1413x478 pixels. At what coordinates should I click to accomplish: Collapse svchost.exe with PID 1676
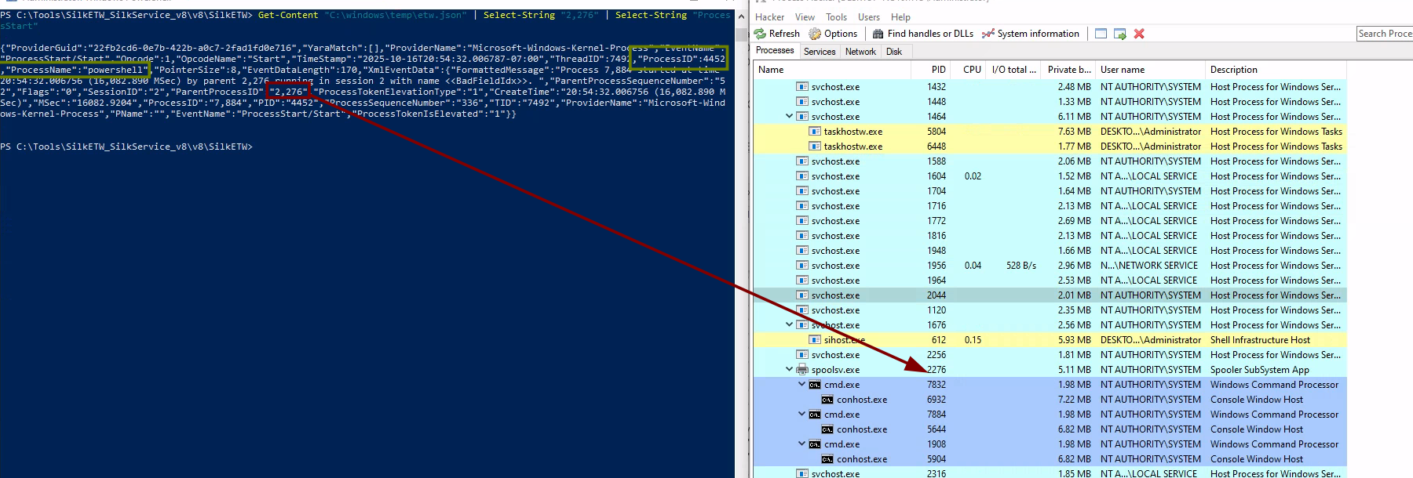click(790, 325)
